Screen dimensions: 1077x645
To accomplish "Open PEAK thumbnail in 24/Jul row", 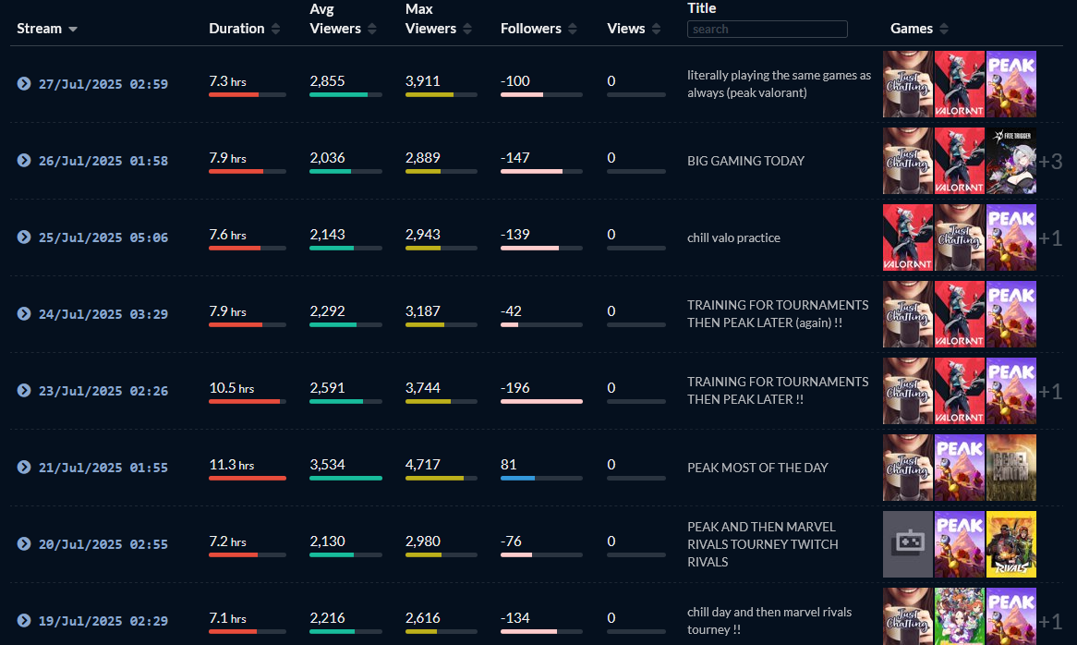I will 1011,314.
